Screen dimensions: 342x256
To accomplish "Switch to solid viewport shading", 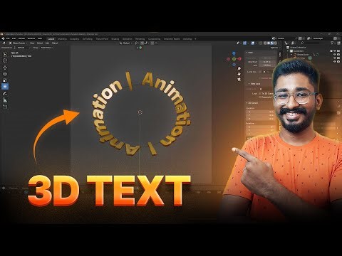I will click(269, 43).
